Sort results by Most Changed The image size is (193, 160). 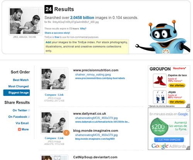[19, 86]
